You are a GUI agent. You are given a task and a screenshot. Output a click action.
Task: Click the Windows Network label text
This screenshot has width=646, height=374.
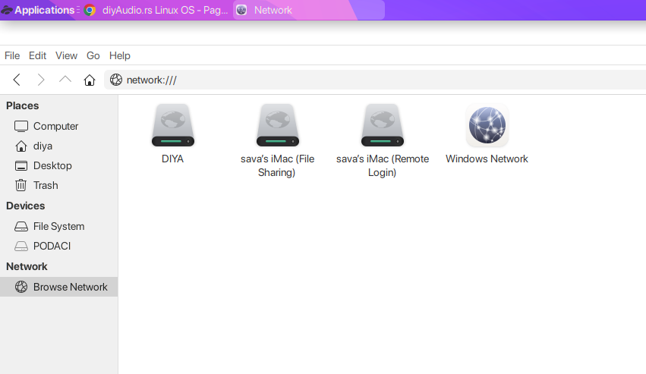pos(487,159)
